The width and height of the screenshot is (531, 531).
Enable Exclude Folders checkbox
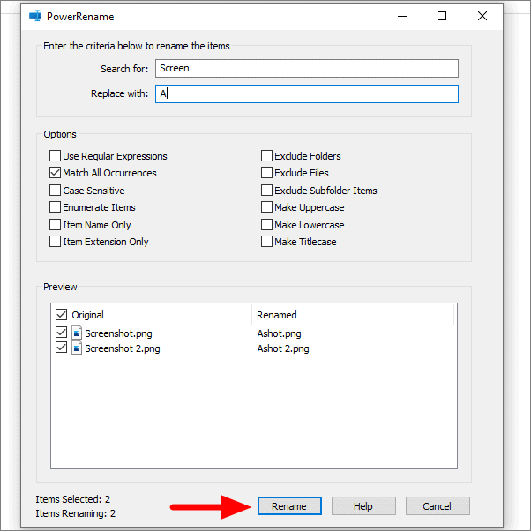[x=266, y=156]
